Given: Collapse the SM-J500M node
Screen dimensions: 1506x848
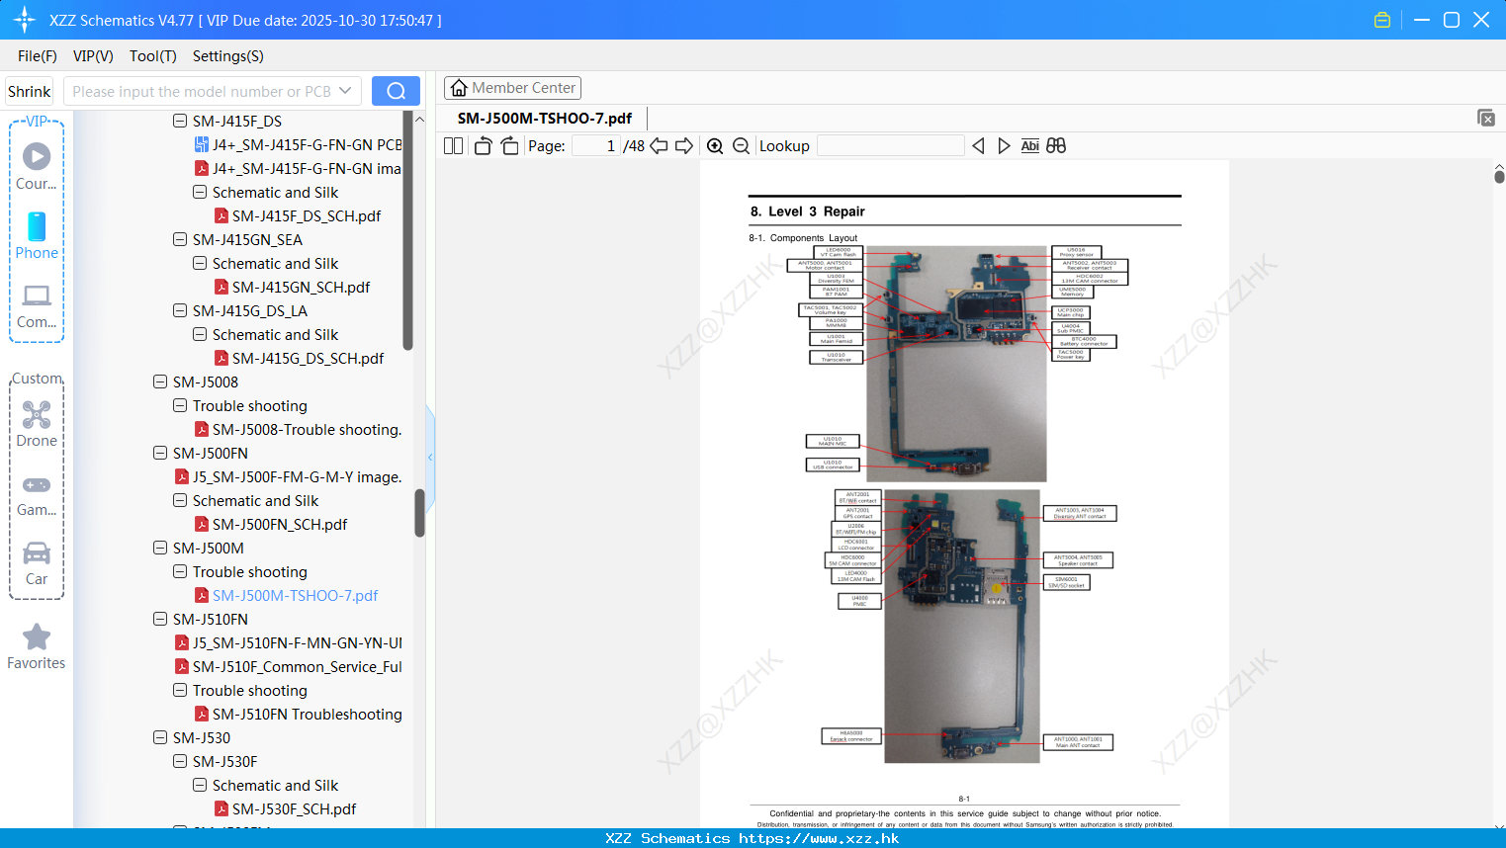Looking at the screenshot, I should click(160, 548).
